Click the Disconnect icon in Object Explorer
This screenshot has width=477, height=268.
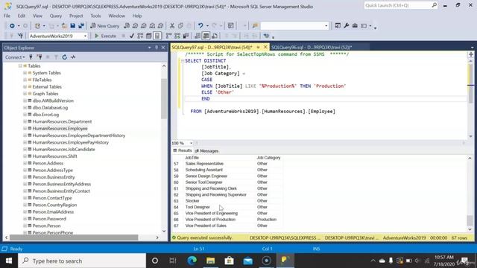40,57
